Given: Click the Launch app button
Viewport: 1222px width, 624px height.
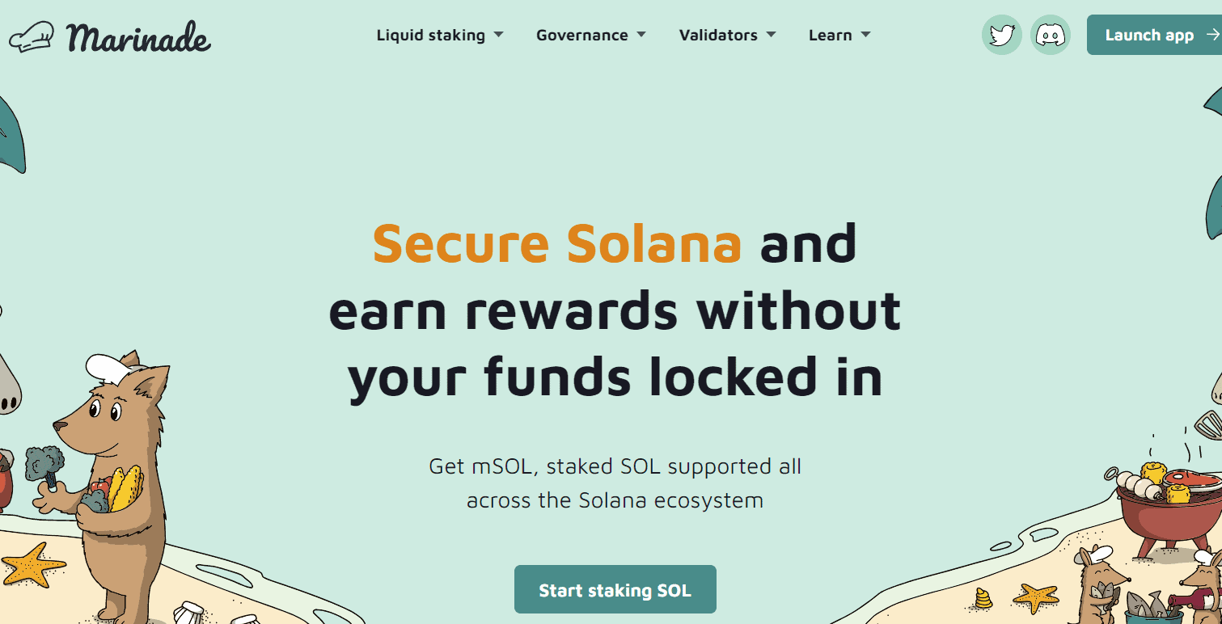Looking at the screenshot, I should pyautogui.click(x=1151, y=35).
